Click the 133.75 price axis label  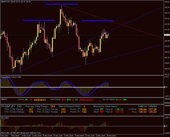[167, 74]
